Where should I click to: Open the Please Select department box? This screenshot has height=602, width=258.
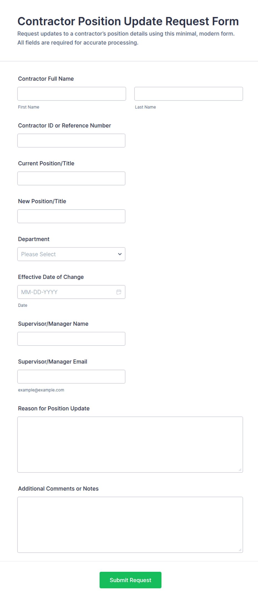point(71,254)
